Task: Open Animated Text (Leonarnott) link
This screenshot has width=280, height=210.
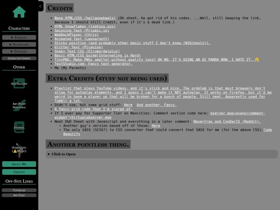Action: [82, 39]
